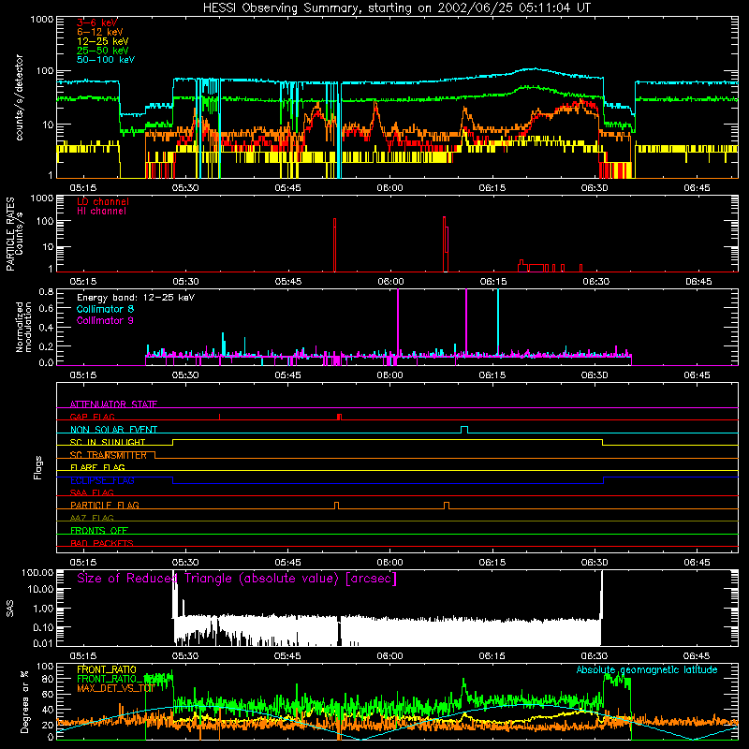Click the 1000 y-axis value on counts panel

(x=42, y=20)
